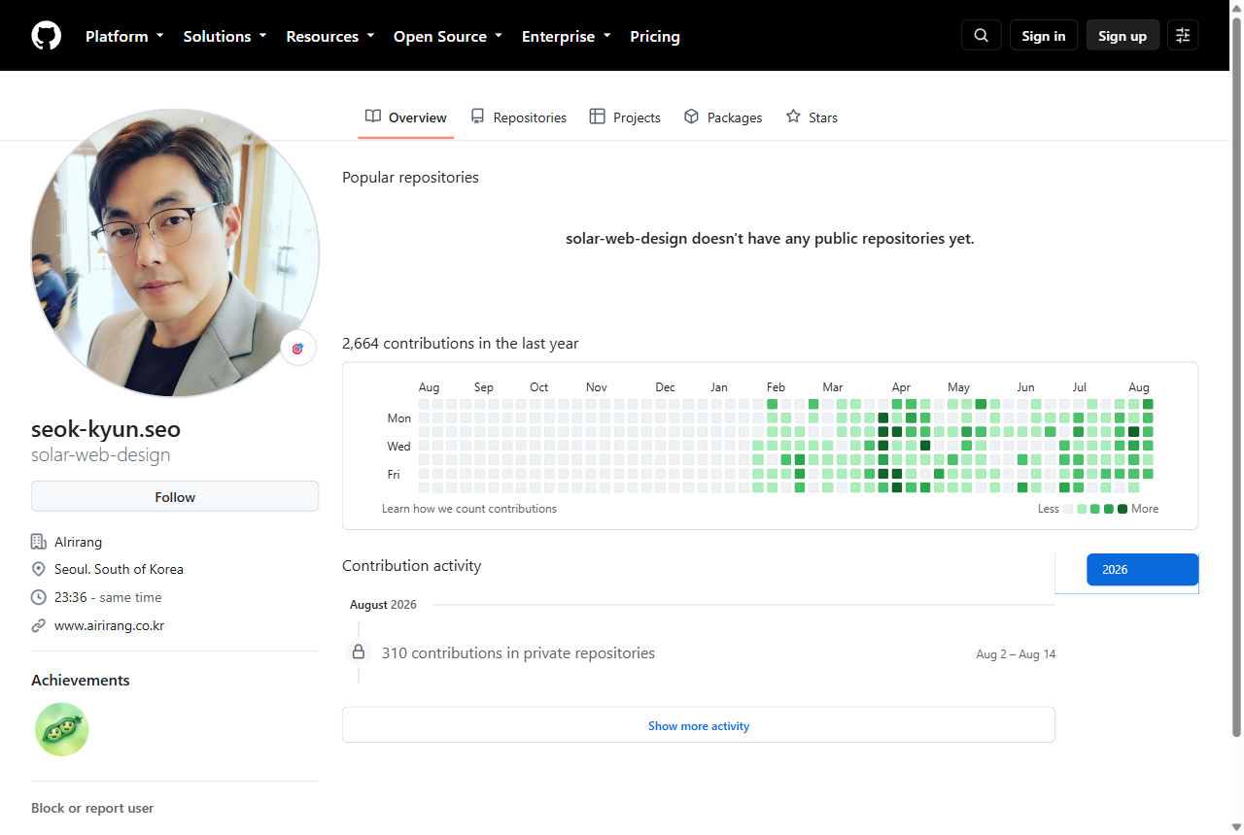Screen dimensions: 1244x835
Task: Click the August 2026 timeline heading
Action: (383, 604)
